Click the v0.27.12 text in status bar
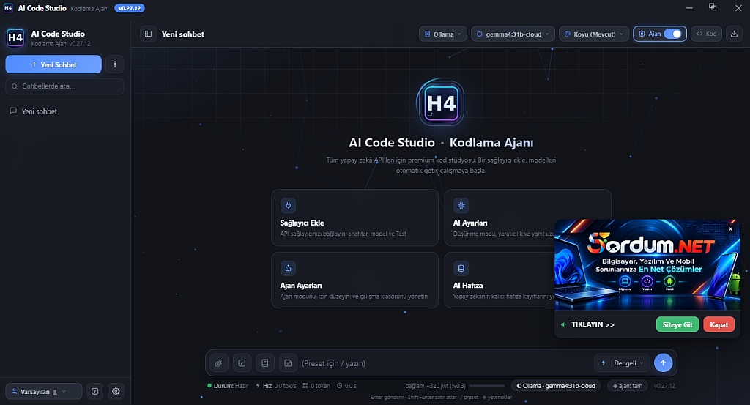Viewport: 750px width, 405px height. 664,386
